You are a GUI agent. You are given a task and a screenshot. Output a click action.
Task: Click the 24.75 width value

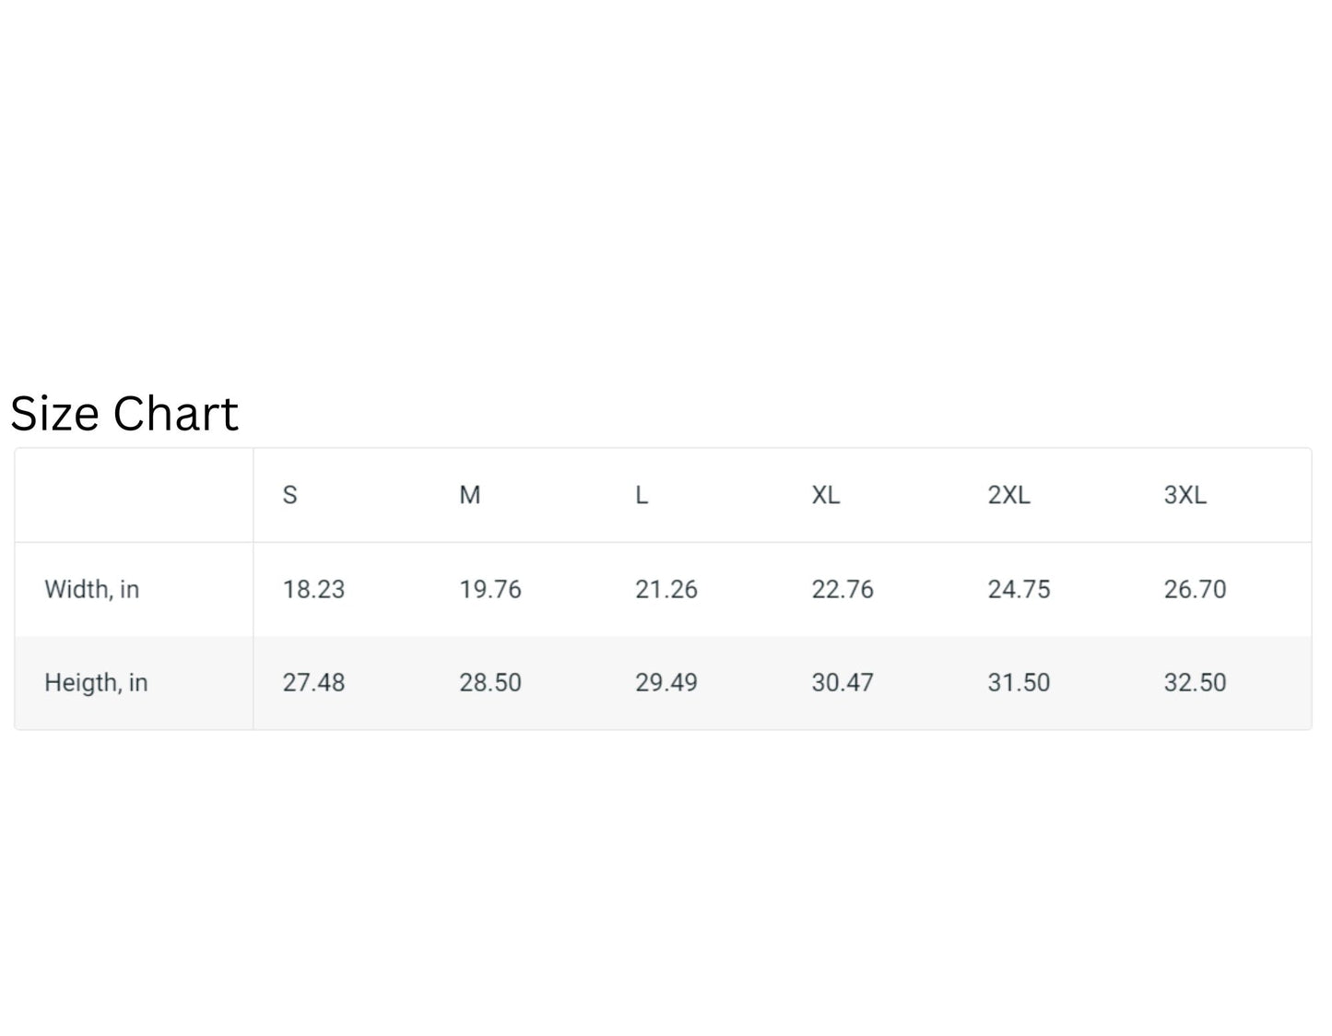click(1019, 590)
